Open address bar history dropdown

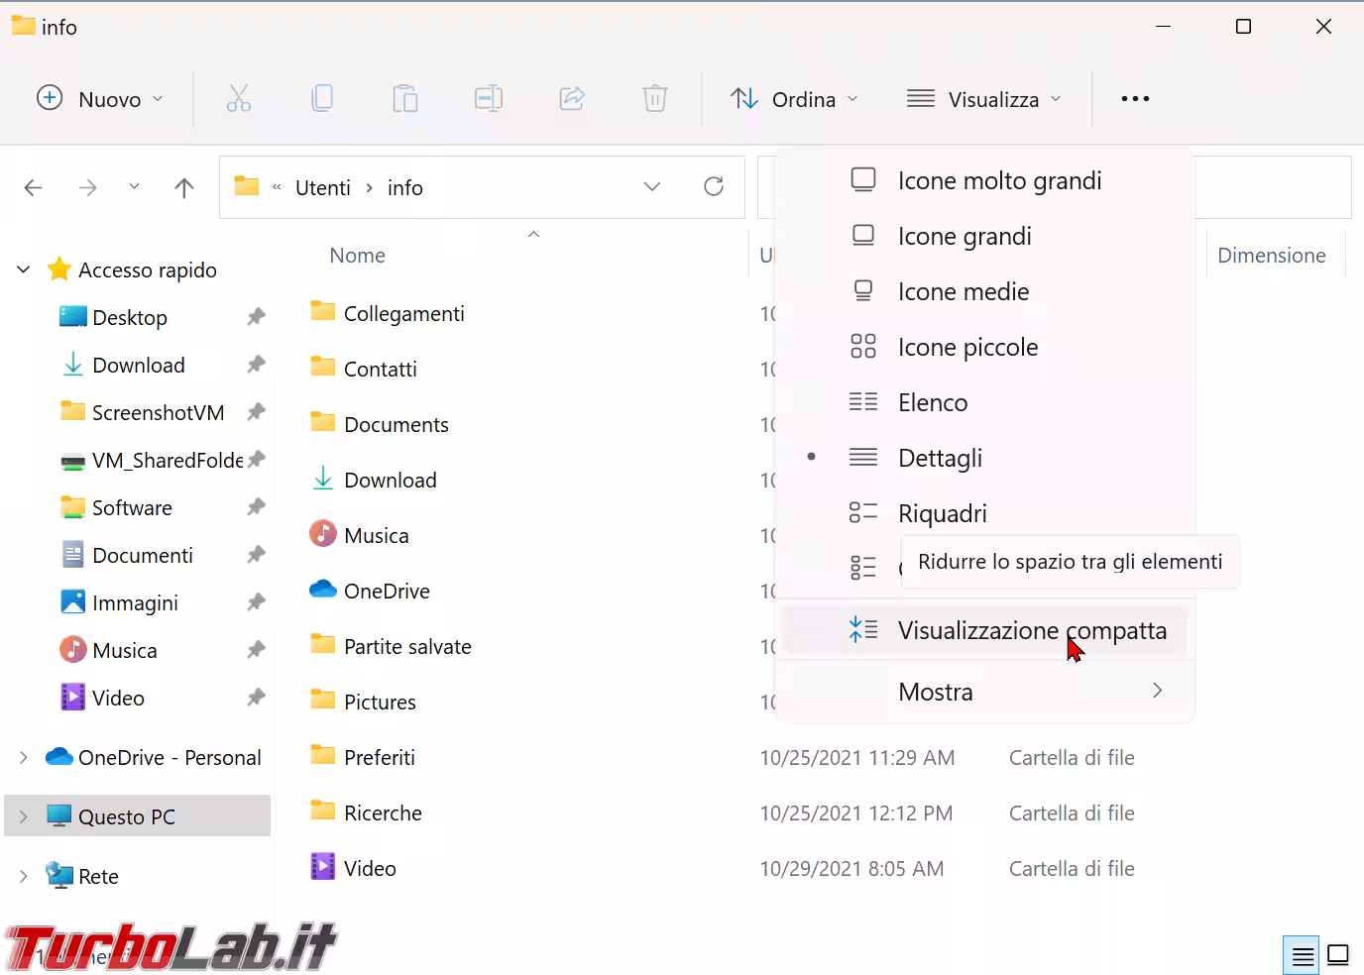652,187
